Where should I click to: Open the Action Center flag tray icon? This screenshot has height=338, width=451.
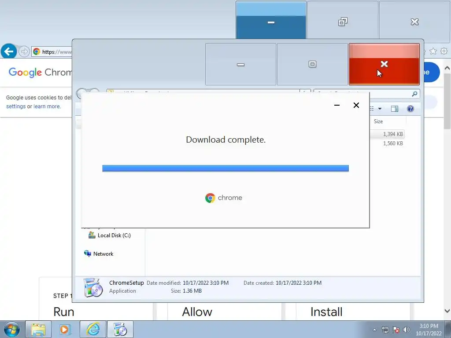[x=396, y=330]
